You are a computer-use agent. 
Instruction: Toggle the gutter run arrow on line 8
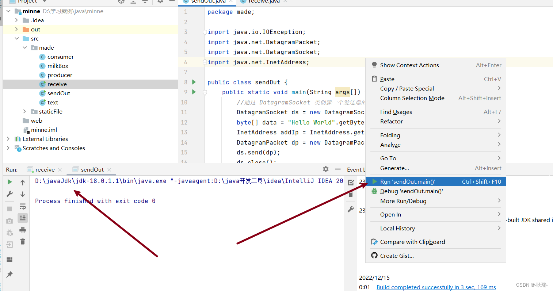pos(194,82)
